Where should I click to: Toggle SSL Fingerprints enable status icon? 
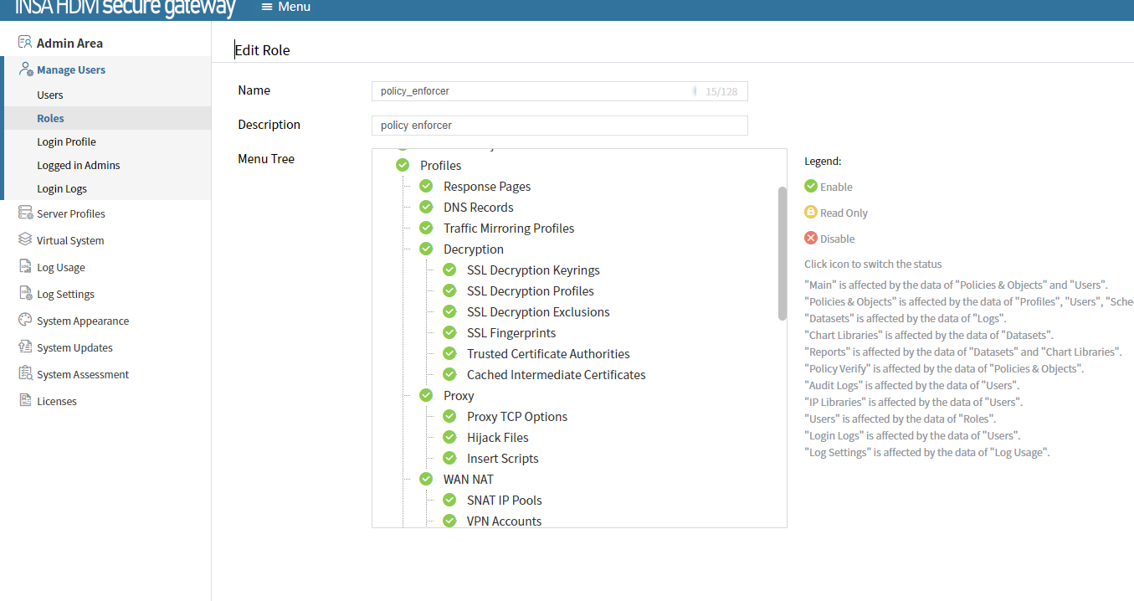[x=449, y=332]
